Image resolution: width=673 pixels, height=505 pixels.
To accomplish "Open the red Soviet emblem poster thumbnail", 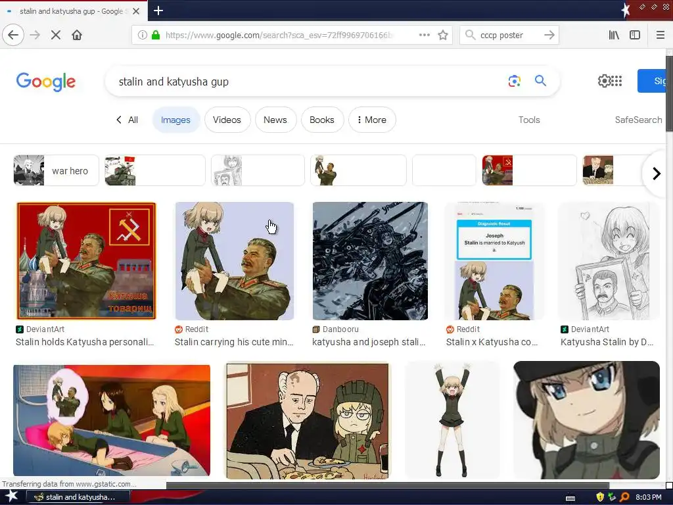I will (x=86, y=260).
